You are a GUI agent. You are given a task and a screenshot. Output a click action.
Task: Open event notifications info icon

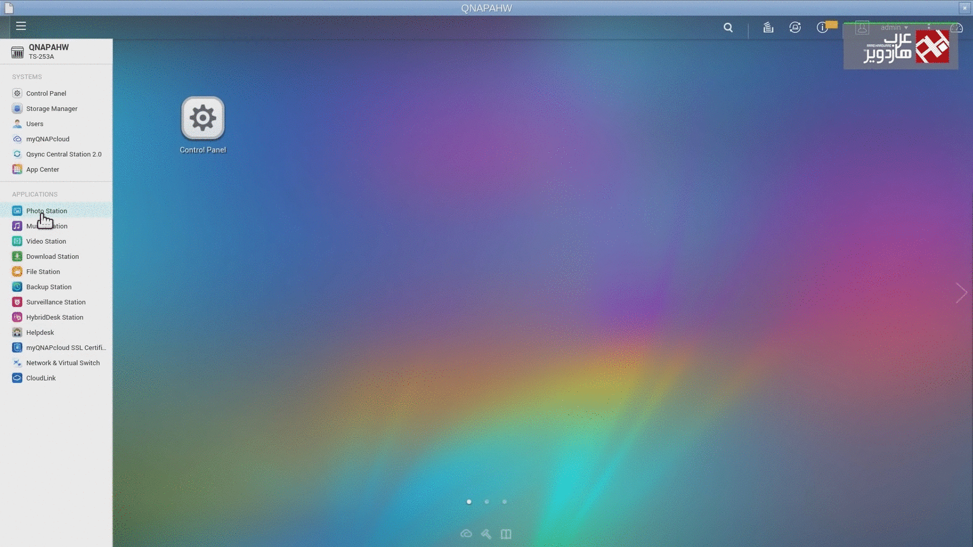(822, 27)
